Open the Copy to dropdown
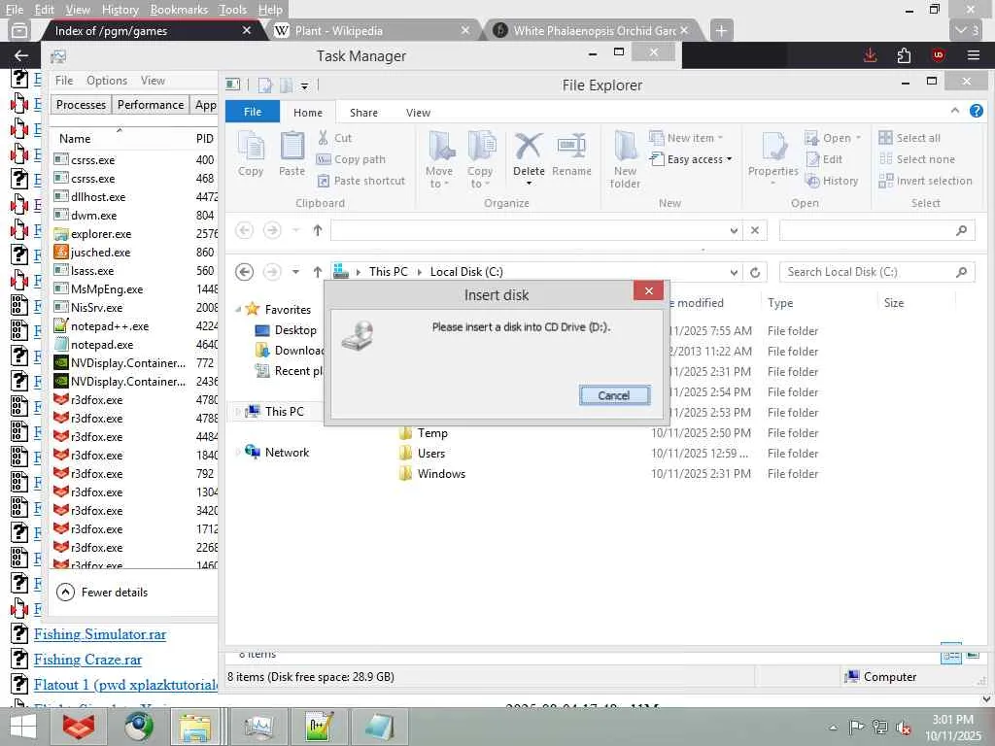This screenshot has height=746, width=995. tap(480, 160)
